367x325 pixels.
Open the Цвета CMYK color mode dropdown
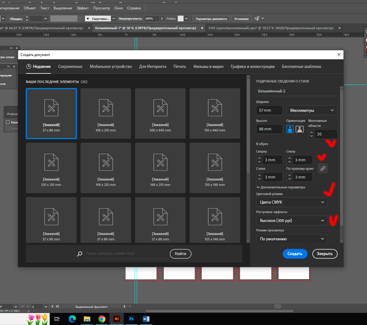click(x=292, y=202)
